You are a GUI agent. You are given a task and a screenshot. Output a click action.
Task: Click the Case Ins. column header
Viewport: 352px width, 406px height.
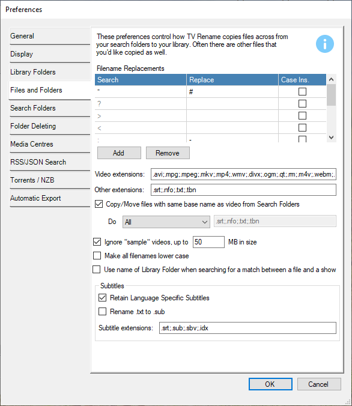pos(302,80)
